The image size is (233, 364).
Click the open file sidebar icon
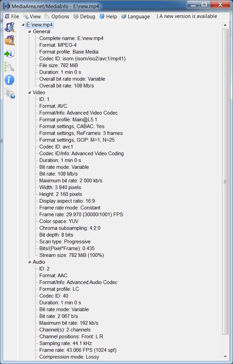[x=9, y=27]
